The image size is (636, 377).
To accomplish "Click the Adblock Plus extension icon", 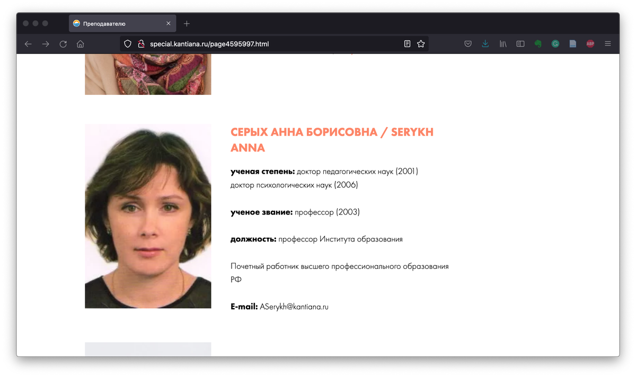I will coord(590,43).
